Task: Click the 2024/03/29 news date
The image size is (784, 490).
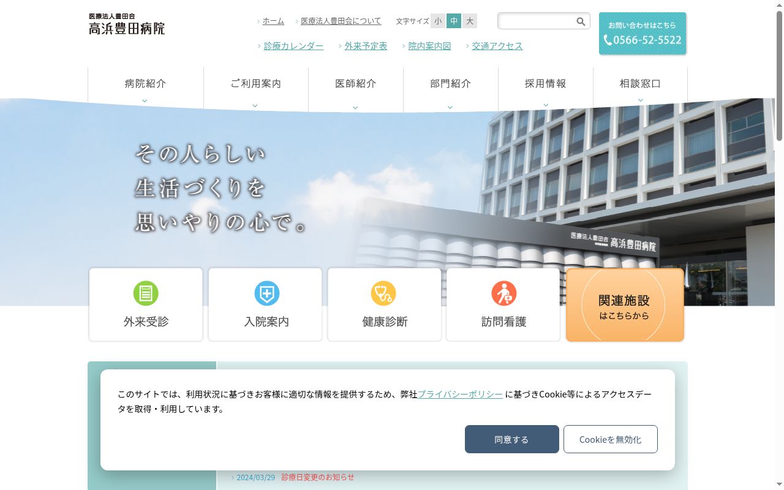Action: click(256, 477)
